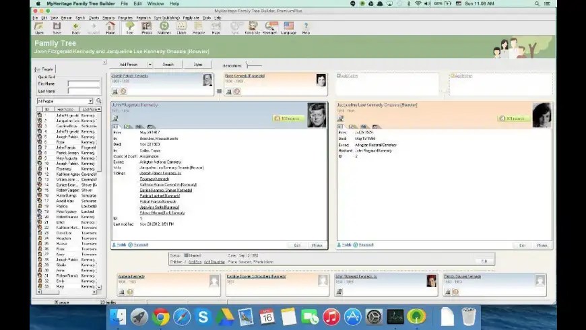This screenshot has width=586, height=330.
Task: Click the round icon on Patrick Bouvier Kennedy's card
Action: 455,292
